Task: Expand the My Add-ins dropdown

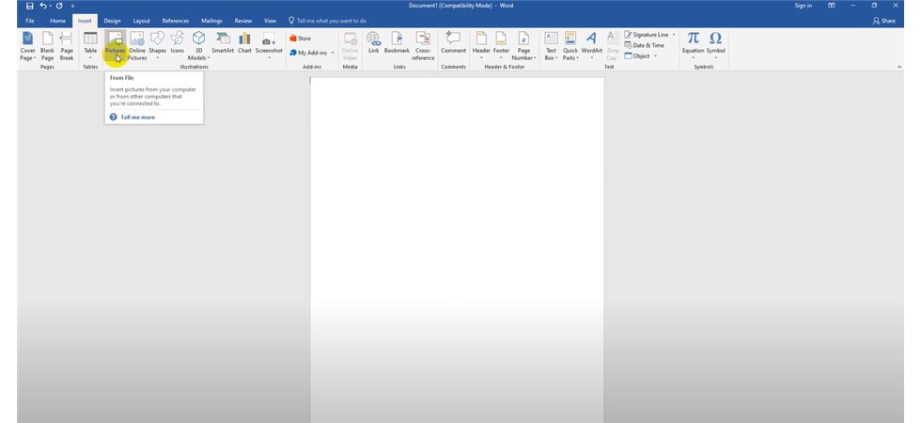Action: (314, 53)
